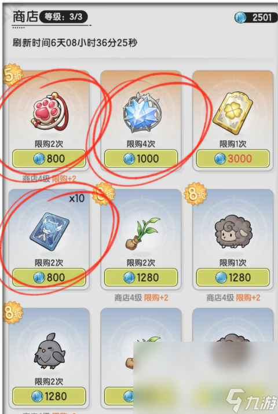Tap the shop level 3/3 badge
Screen dimensions: 278x414
click(x=63, y=17)
